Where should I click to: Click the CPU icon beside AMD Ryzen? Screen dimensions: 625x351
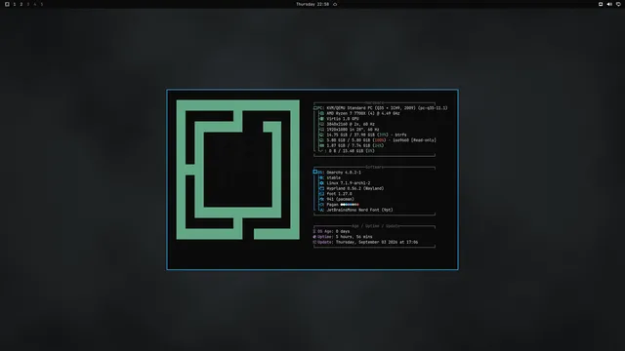pyautogui.click(x=321, y=113)
